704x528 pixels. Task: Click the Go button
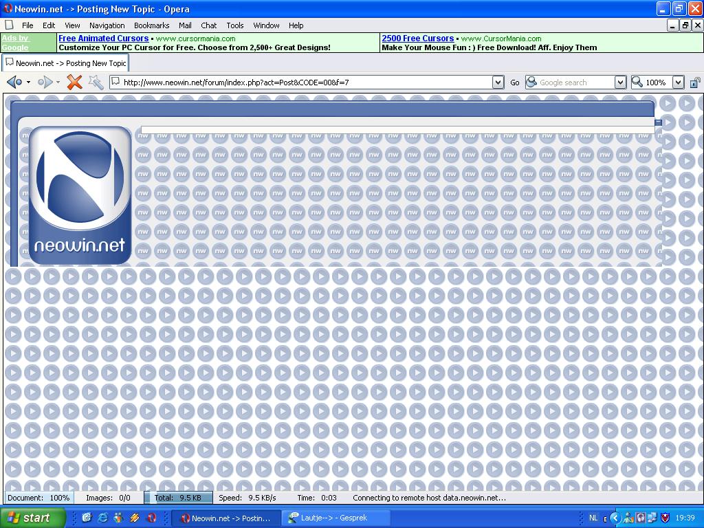[514, 82]
